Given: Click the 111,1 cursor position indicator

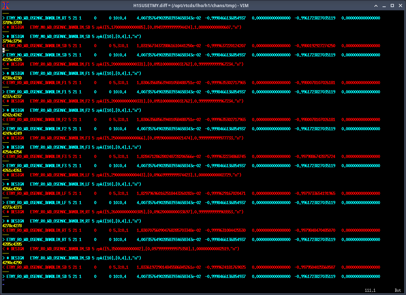Looking at the screenshot, I should tap(370, 290).
